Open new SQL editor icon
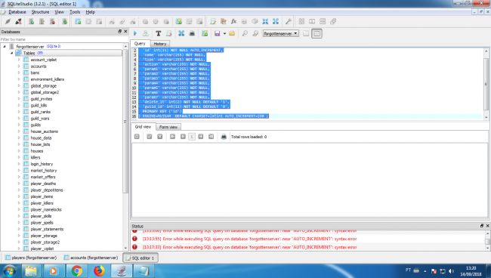 click(213, 21)
